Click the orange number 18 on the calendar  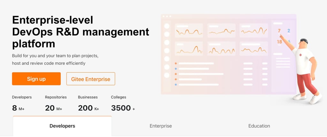click(279, 42)
